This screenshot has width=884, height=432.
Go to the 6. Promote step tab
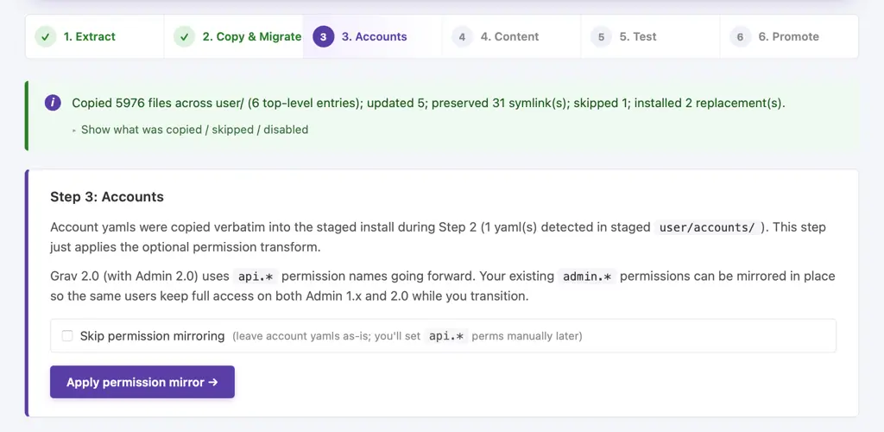789,36
